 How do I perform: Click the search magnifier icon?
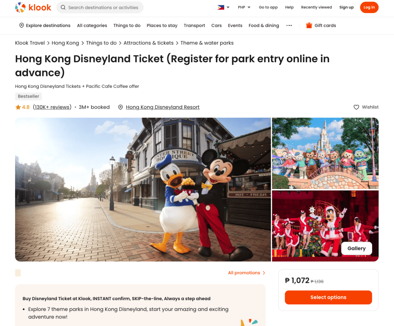click(x=63, y=8)
